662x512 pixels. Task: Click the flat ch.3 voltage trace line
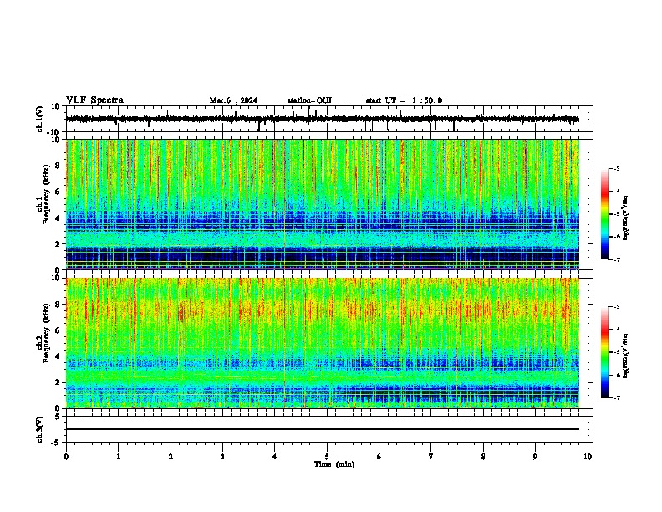(x=323, y=429)
